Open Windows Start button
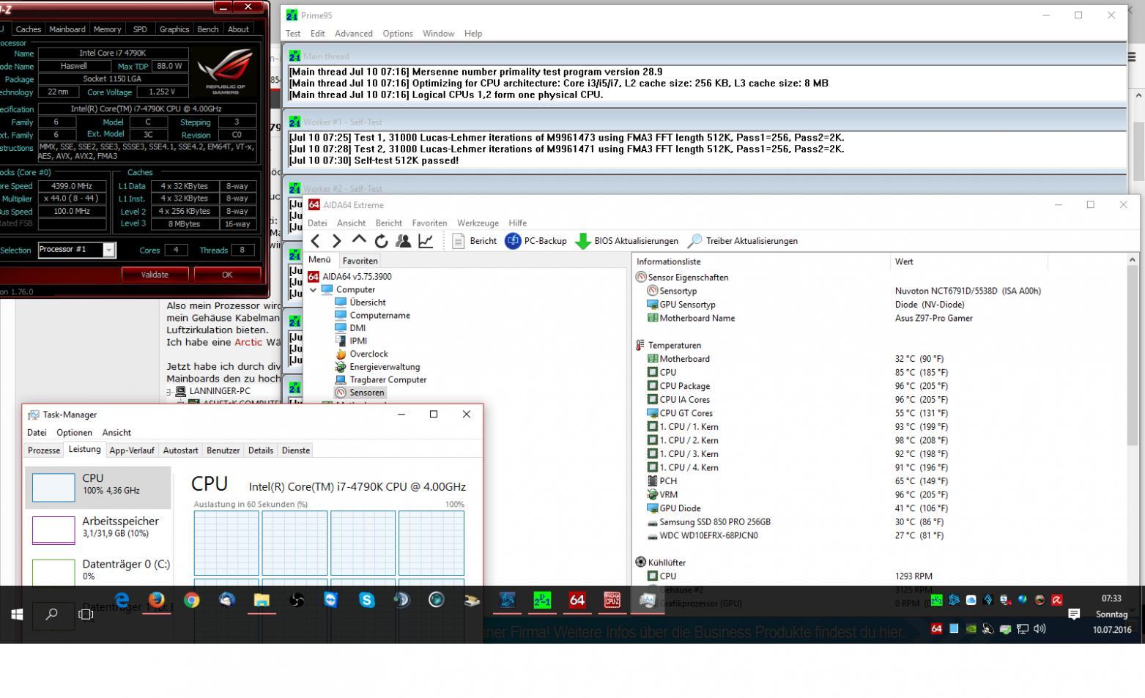The height and width of the screenshot is (698, 1145). [x=16, y=615]
